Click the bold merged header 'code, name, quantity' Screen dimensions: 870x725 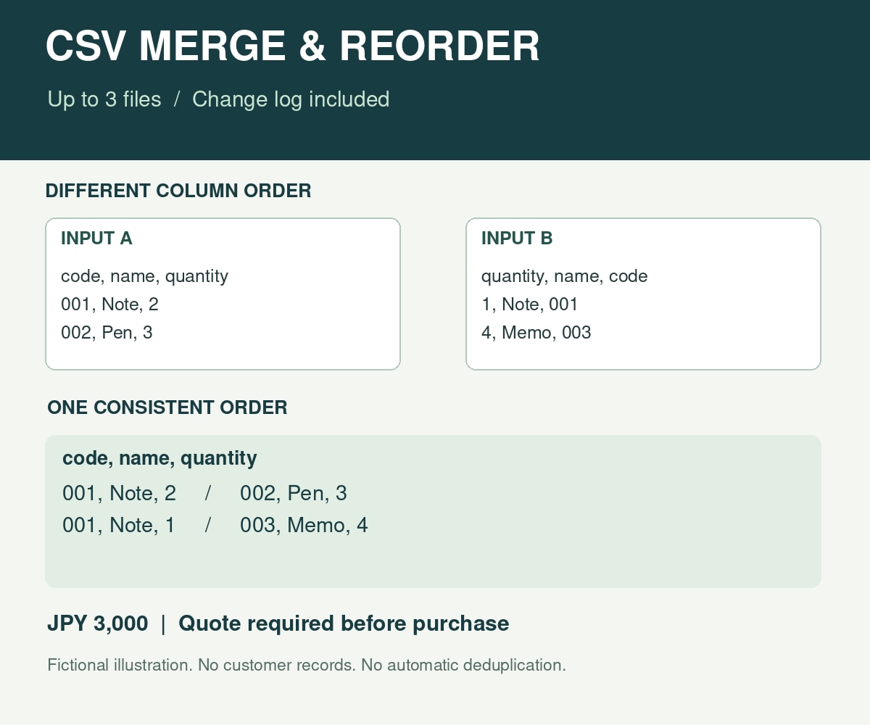[159, 458]
